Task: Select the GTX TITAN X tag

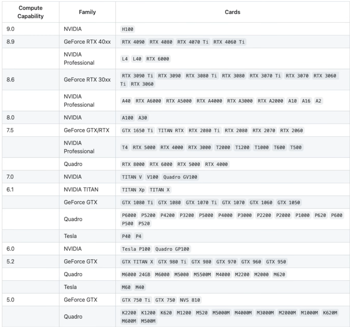Action: tap(137, 262)
